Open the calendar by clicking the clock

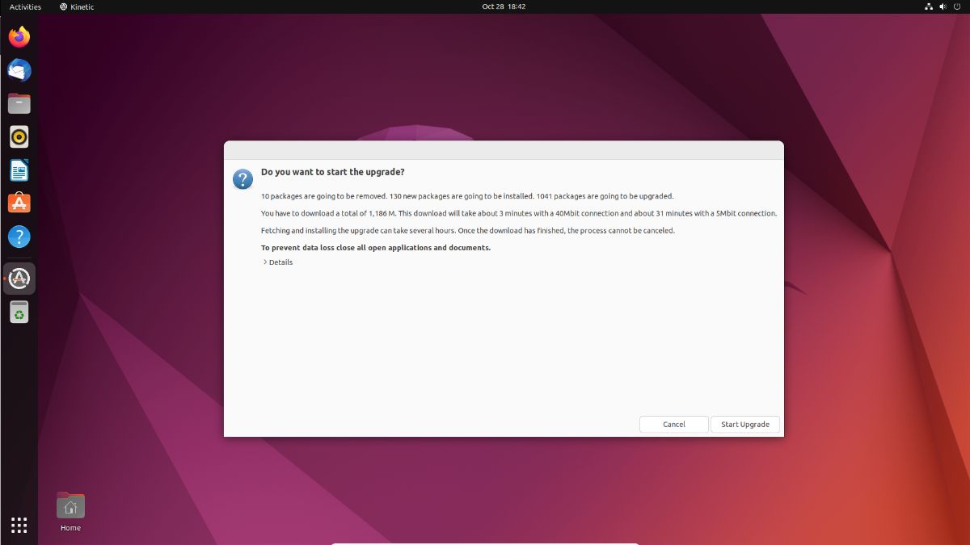click(504, 6)
